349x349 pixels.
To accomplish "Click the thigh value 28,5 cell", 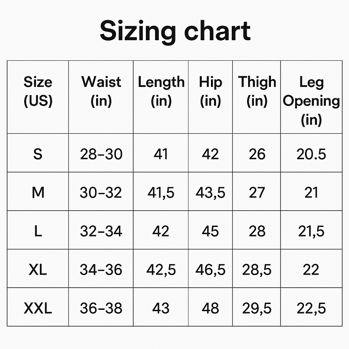I will (257, 270).
